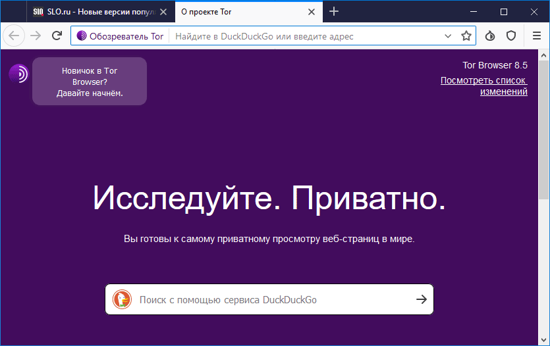
Task: Click the Tor onion identity icon in address bar
Action: coord(82,36)
